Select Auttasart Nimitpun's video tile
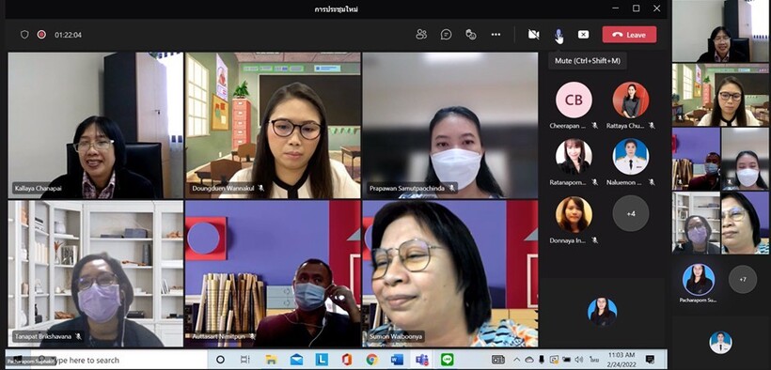Screen dimensions: 771x370 click(x=273, y=273)
